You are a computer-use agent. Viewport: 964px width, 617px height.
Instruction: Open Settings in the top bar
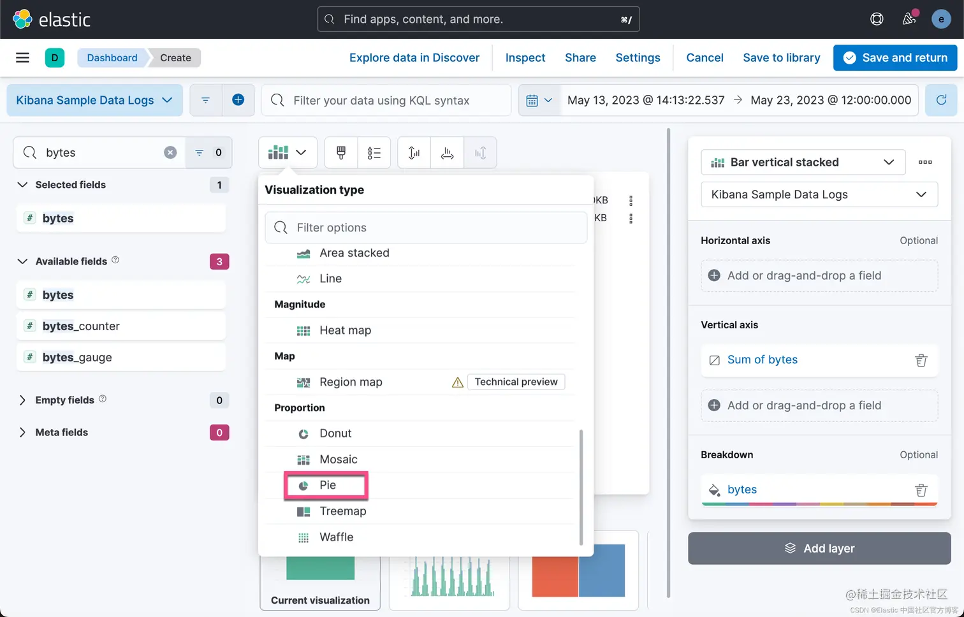point(638,58)
